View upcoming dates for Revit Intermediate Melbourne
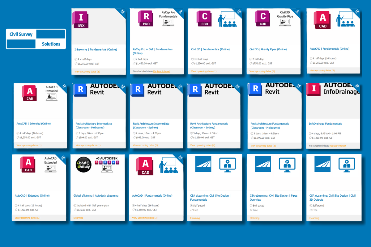Screen dimensions: 371x247 click(88, 145)
